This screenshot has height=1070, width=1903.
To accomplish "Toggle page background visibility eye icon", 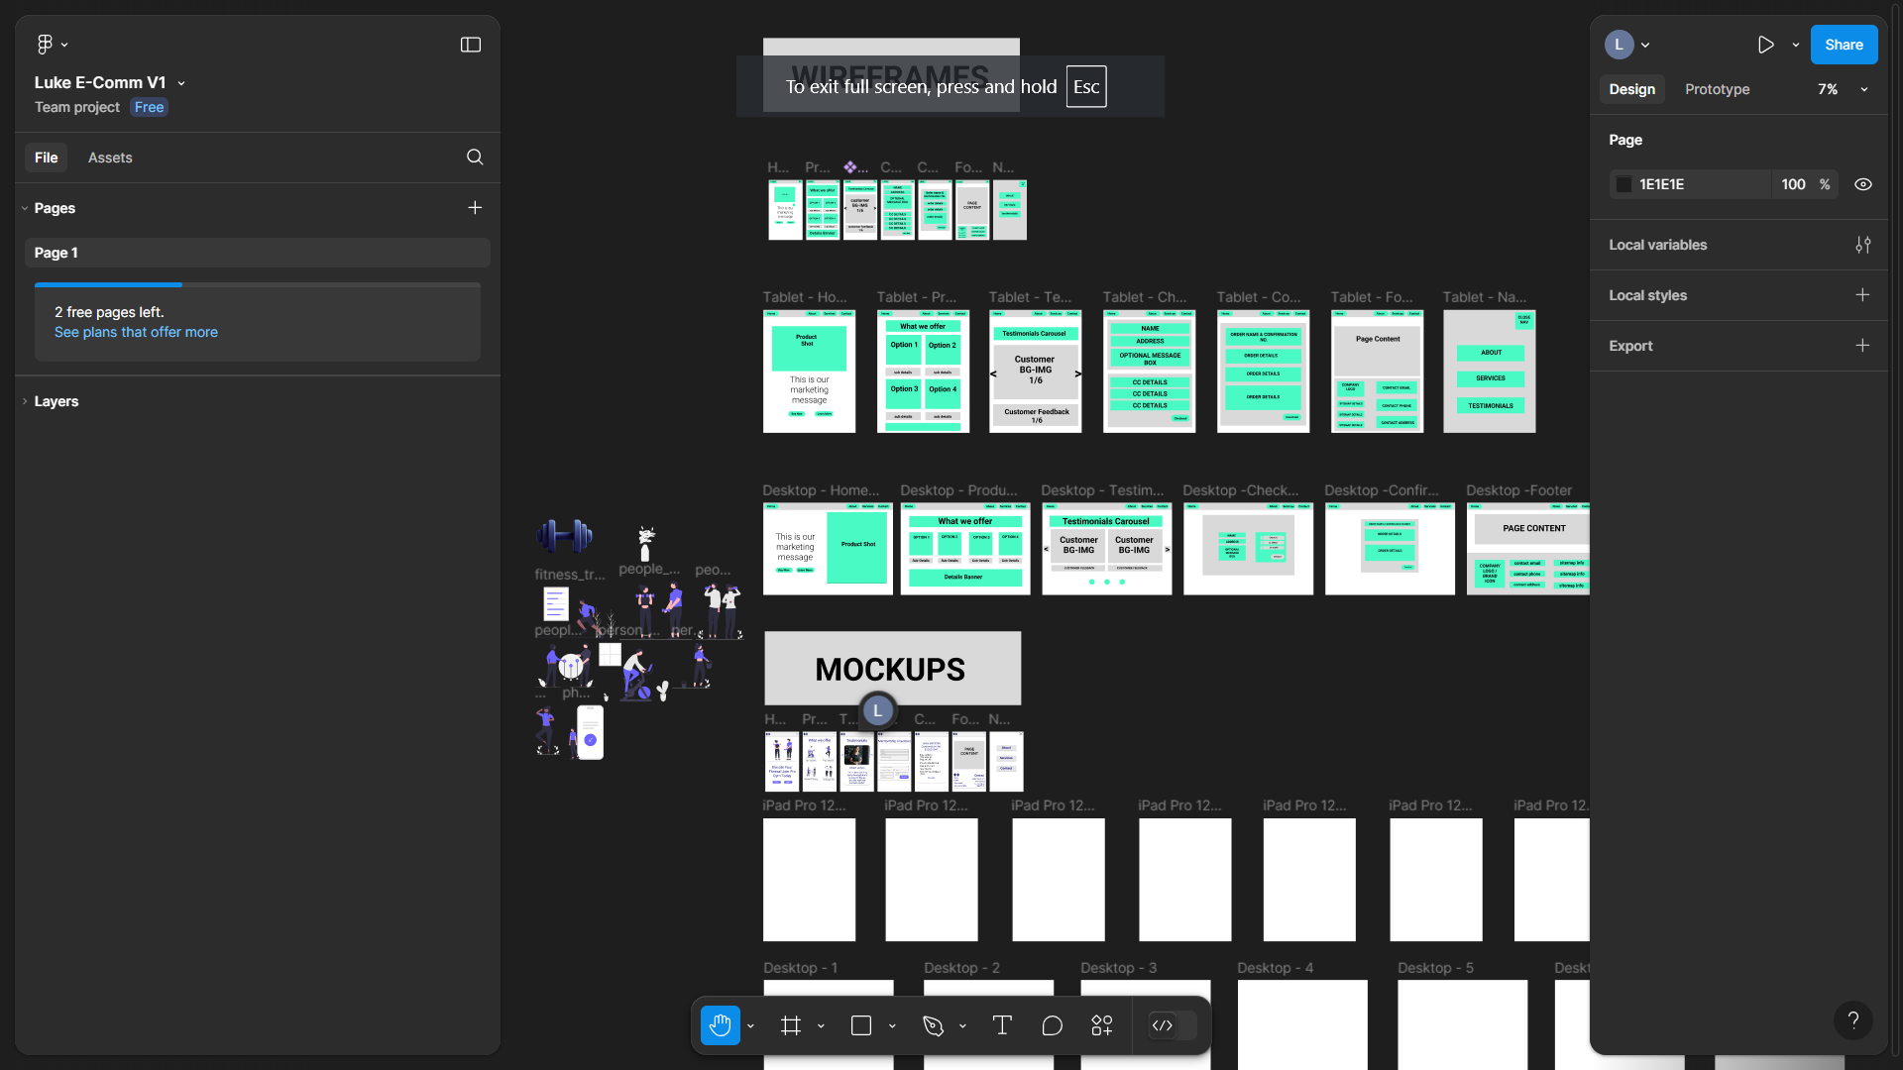I will pyautogui.click(x=1863, y=184).
